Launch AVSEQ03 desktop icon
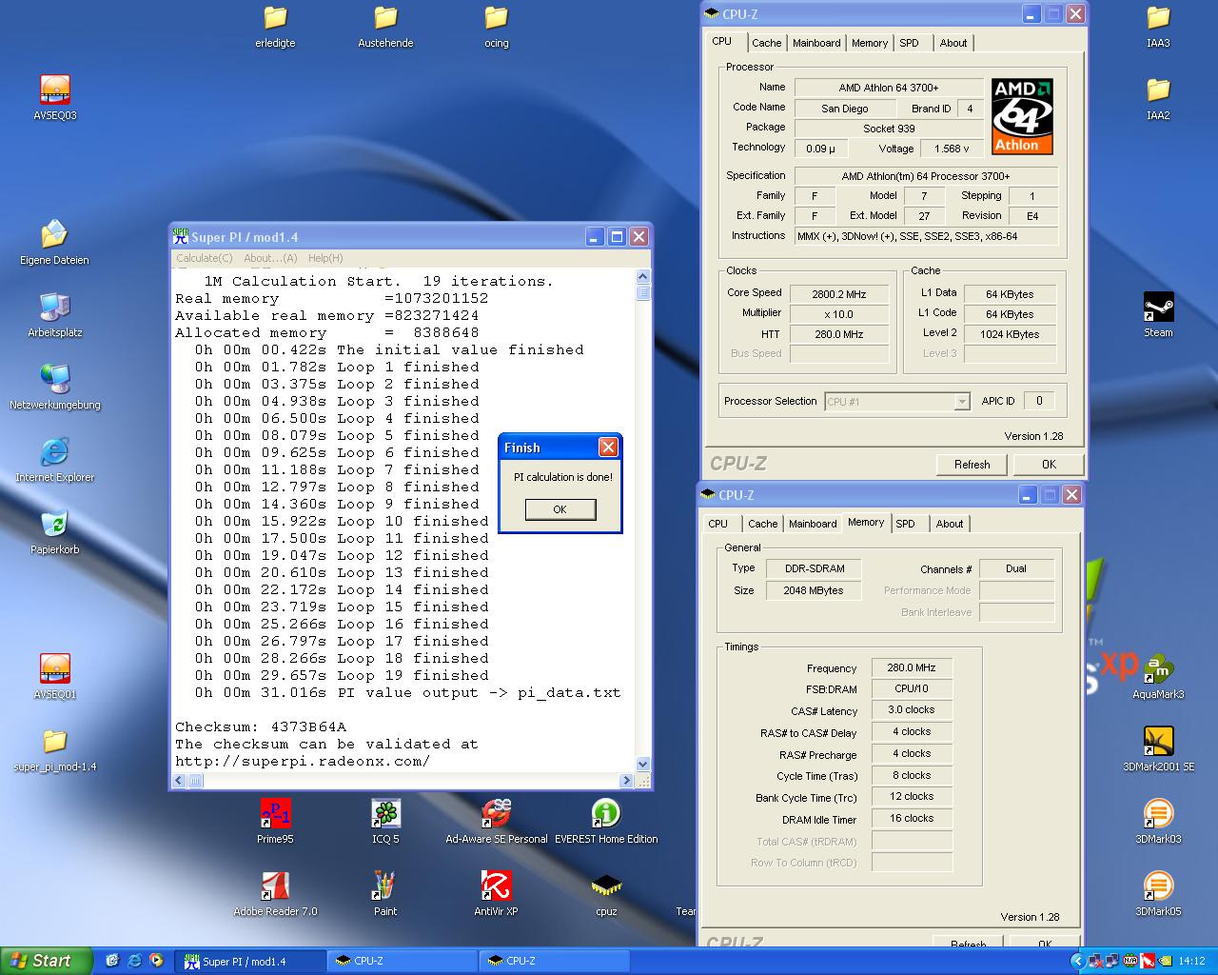This screenshot has height=975, width=1218. pyautogui.click(x=55, y=98)
